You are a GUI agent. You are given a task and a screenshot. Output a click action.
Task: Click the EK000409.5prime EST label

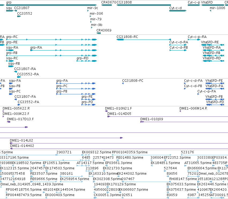[x=60, y=195]
